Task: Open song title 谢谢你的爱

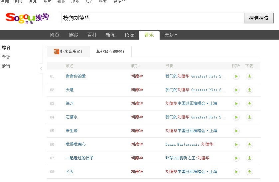Action: tap(75, 76)
